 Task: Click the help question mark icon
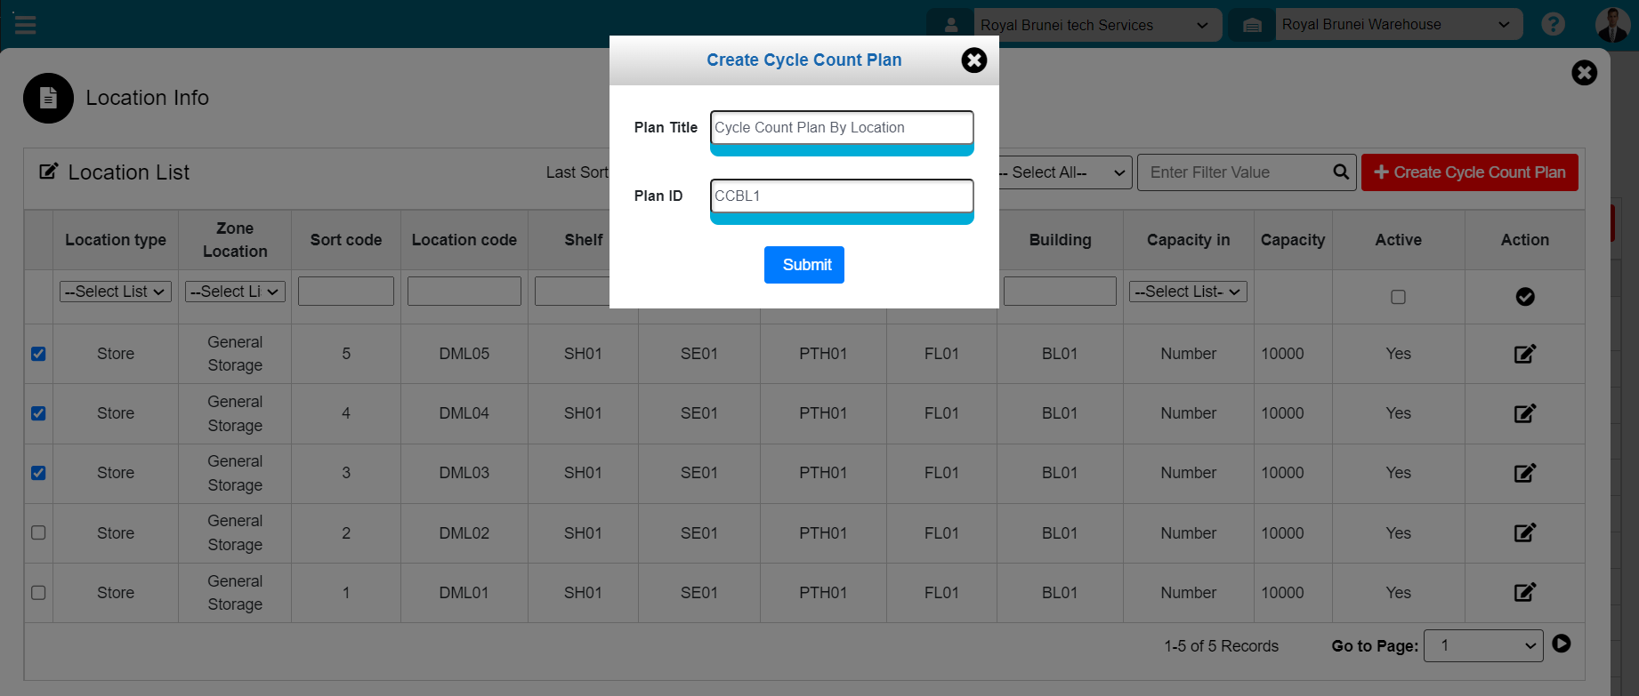(x=1553, y=24)
